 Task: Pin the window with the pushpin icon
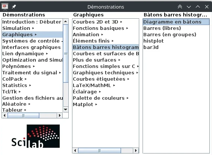pos(14,7)
